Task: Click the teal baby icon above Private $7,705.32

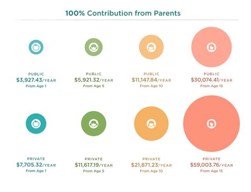Action: pos(36,124)
